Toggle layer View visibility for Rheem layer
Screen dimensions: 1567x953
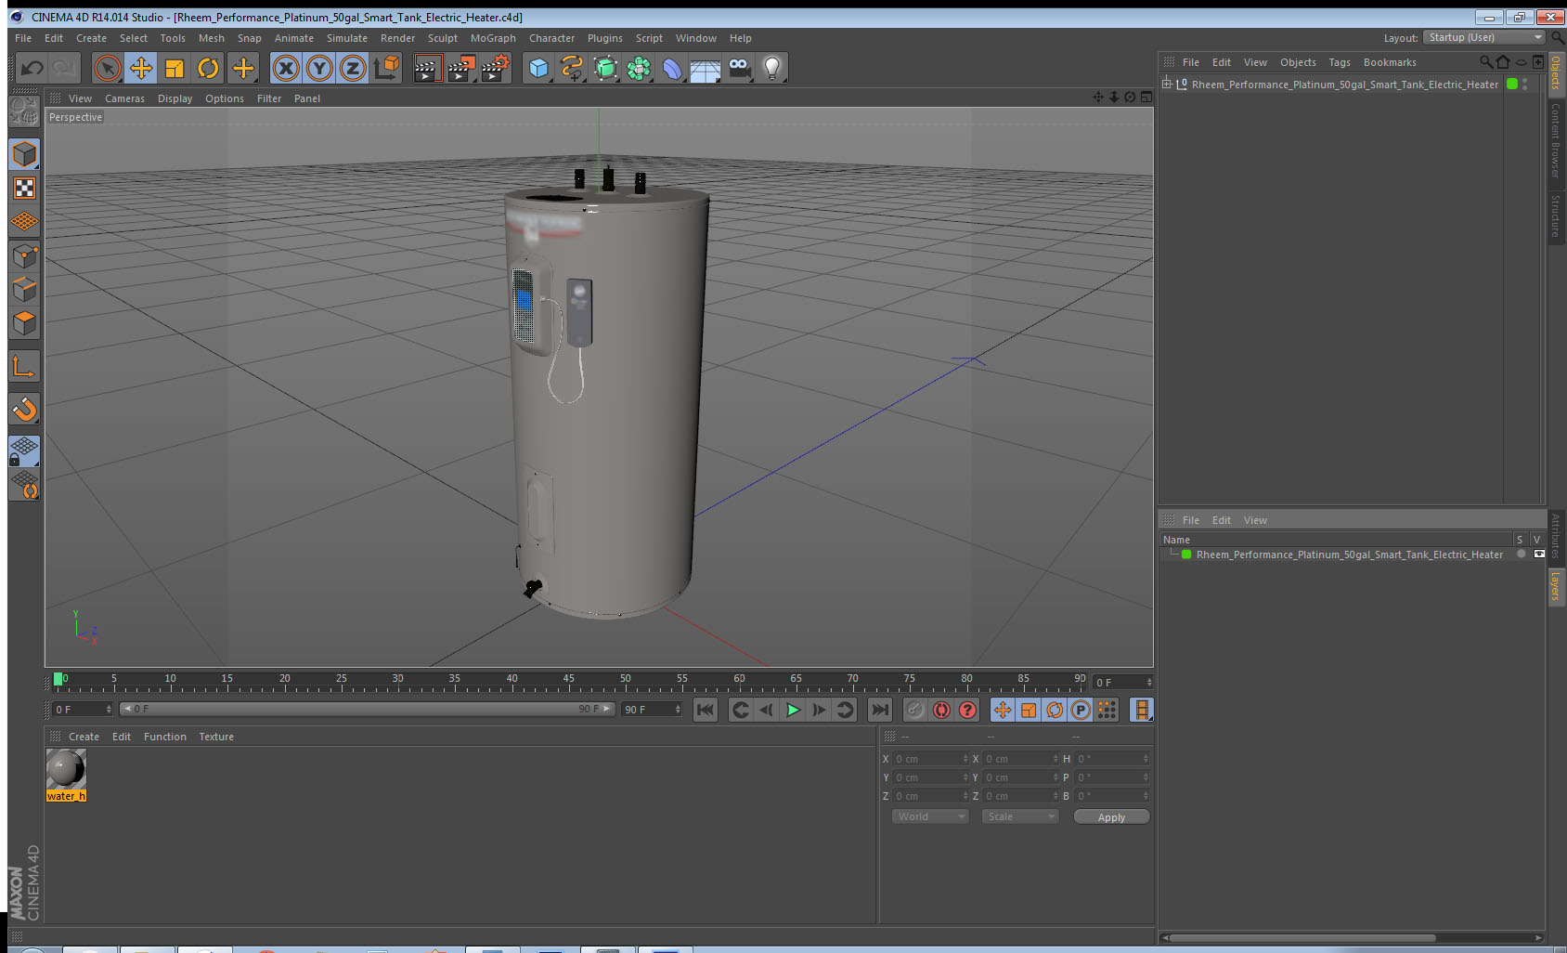tap(1539, 554)
